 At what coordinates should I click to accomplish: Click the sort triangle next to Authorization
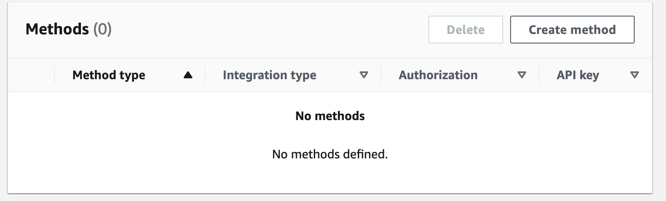(x=522, y=75)
